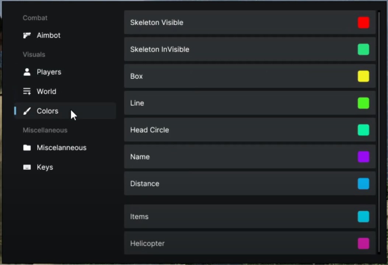The height and width of the screenshot is (265, 388).
Task: Edit the Line color swatch
Action: (x=363, y=103)
